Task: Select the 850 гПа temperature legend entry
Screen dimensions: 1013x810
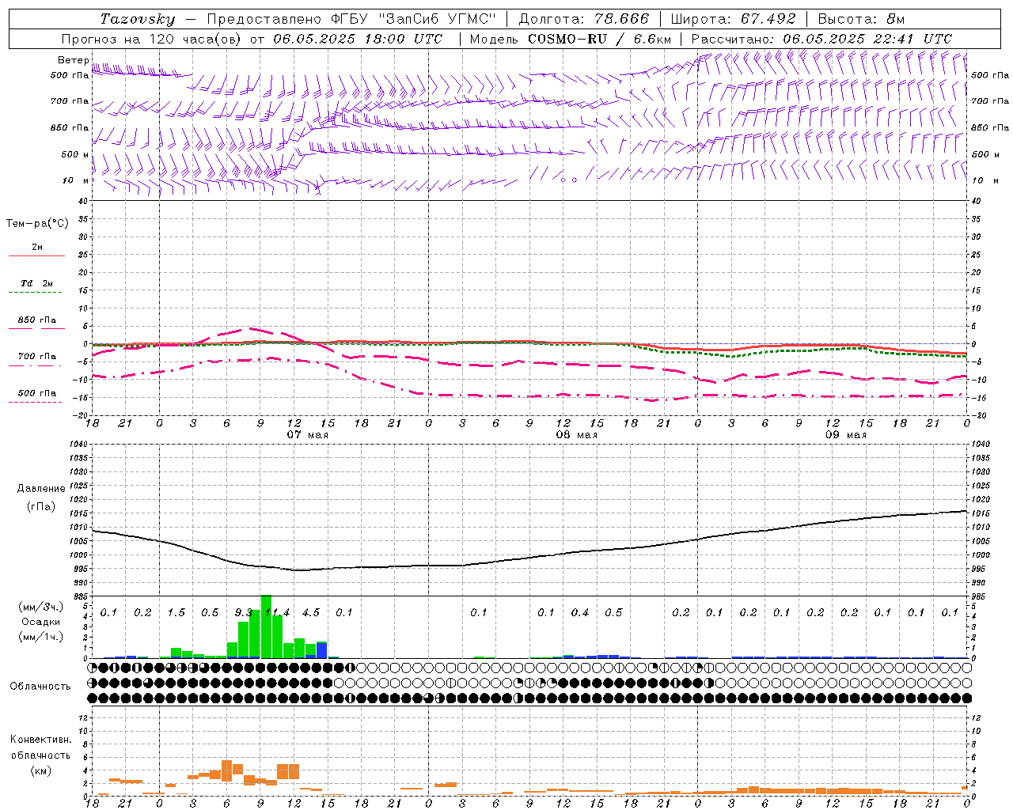Action: 37,320
